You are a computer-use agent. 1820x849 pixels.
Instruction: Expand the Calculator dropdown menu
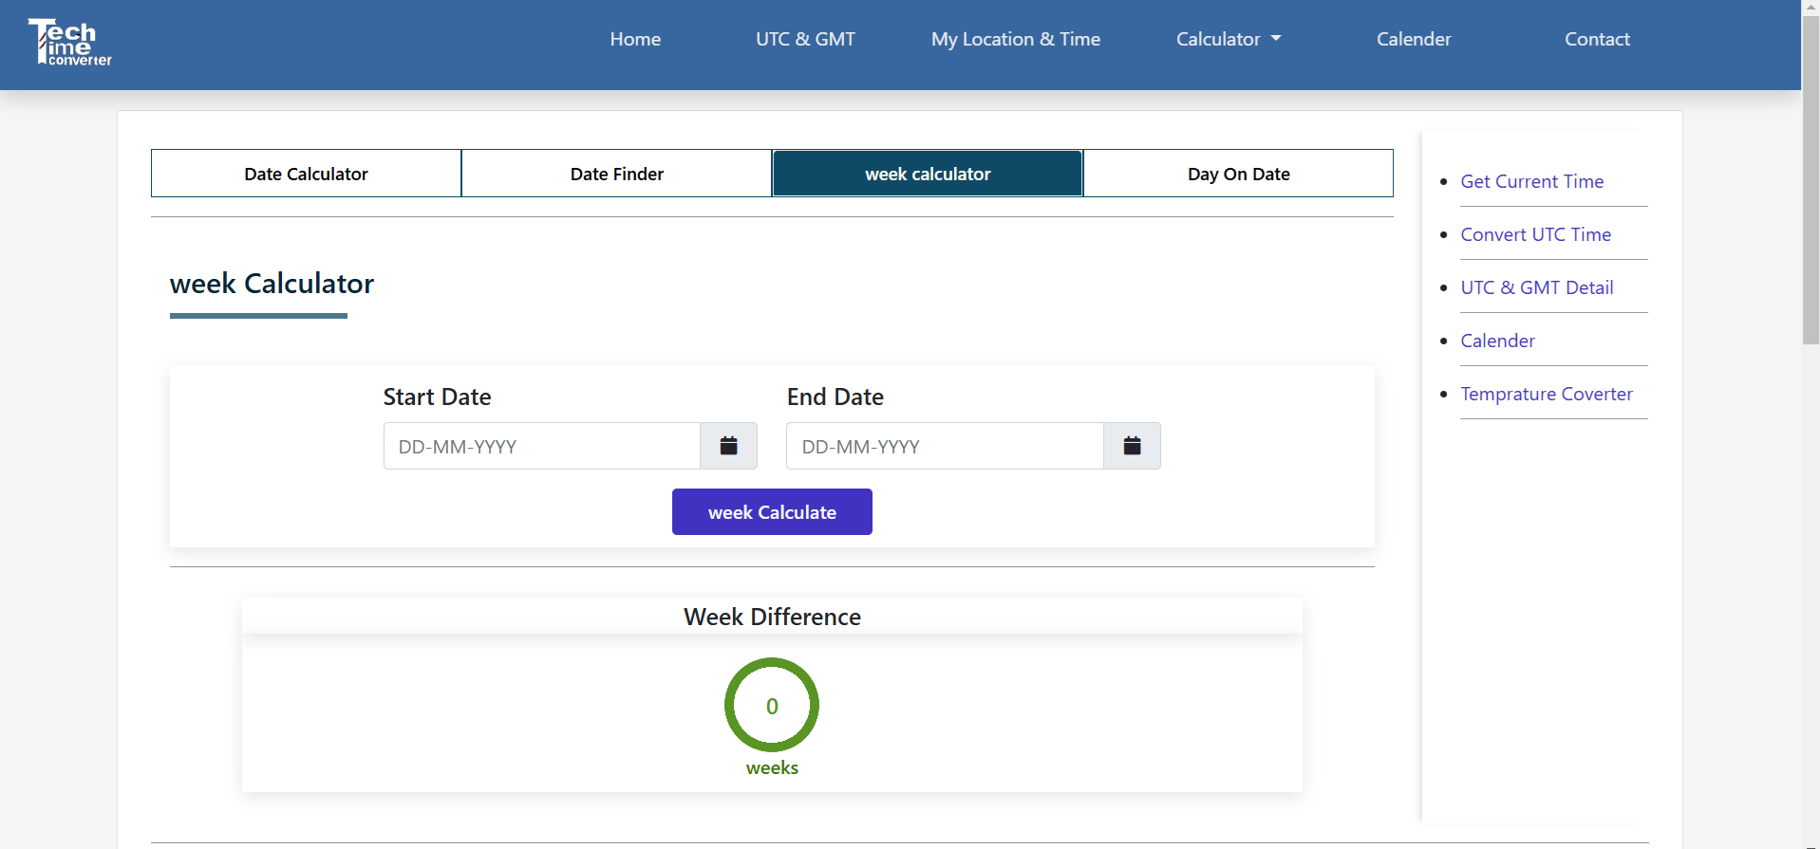(1228, 39)
